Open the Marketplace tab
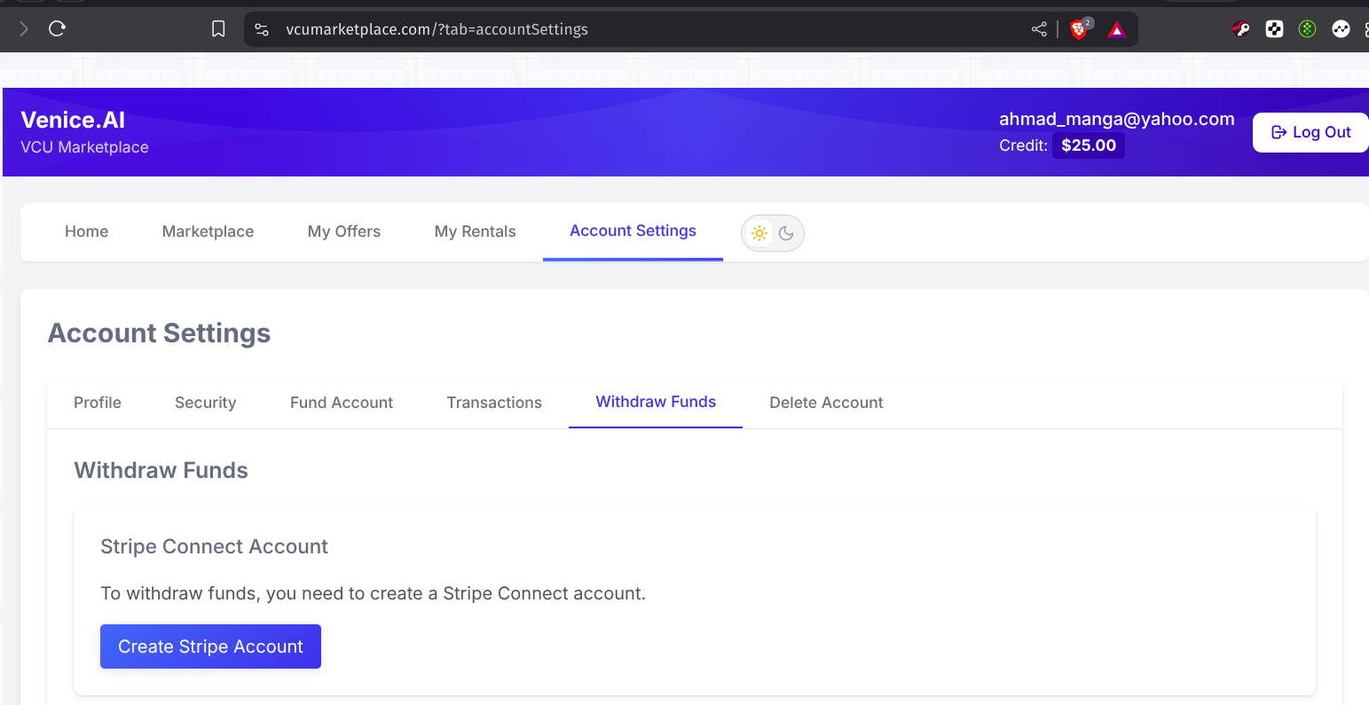The width and height of the screenshot is (1369, 705). [208, 231]
